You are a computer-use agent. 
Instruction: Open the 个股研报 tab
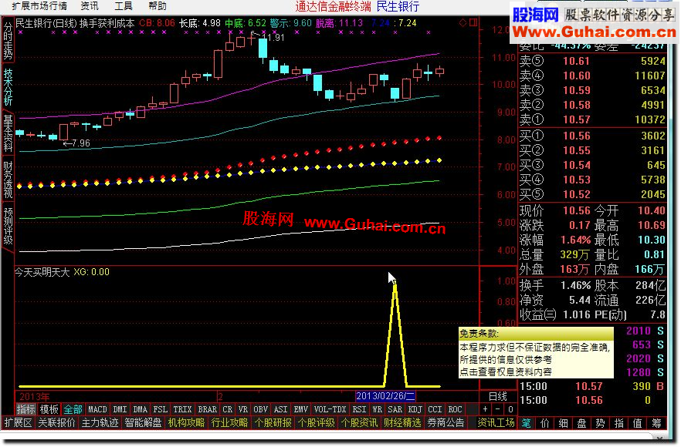click(273, 422)
